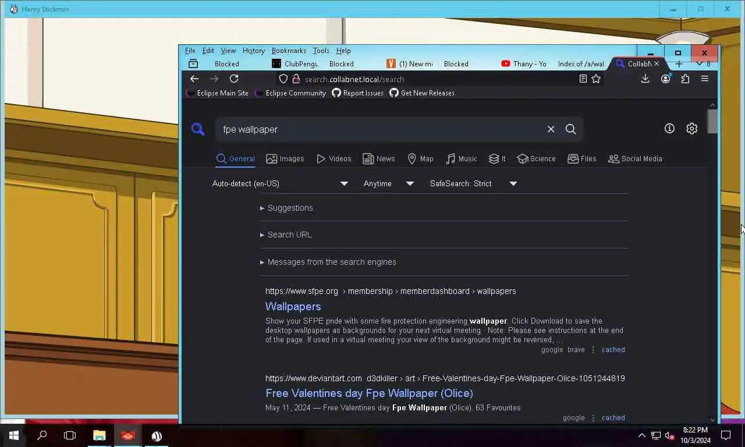745x447 pixels.
Task: Switch to the Social Media category
Action: pyautogui.click(x=635, y=158)
